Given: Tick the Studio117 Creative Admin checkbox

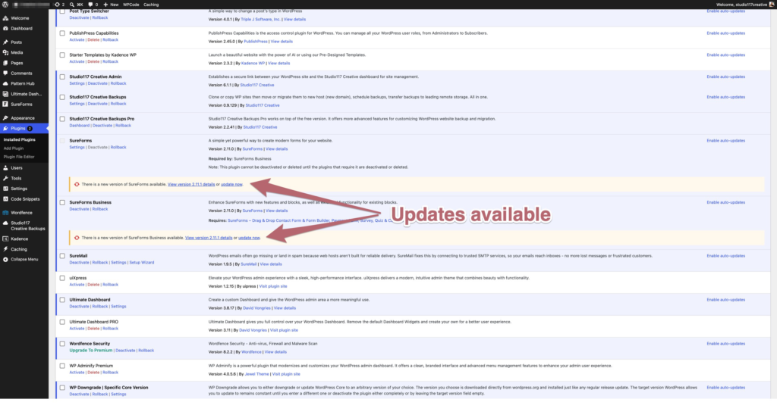Looking at the screenshot, I should (62, 77).
